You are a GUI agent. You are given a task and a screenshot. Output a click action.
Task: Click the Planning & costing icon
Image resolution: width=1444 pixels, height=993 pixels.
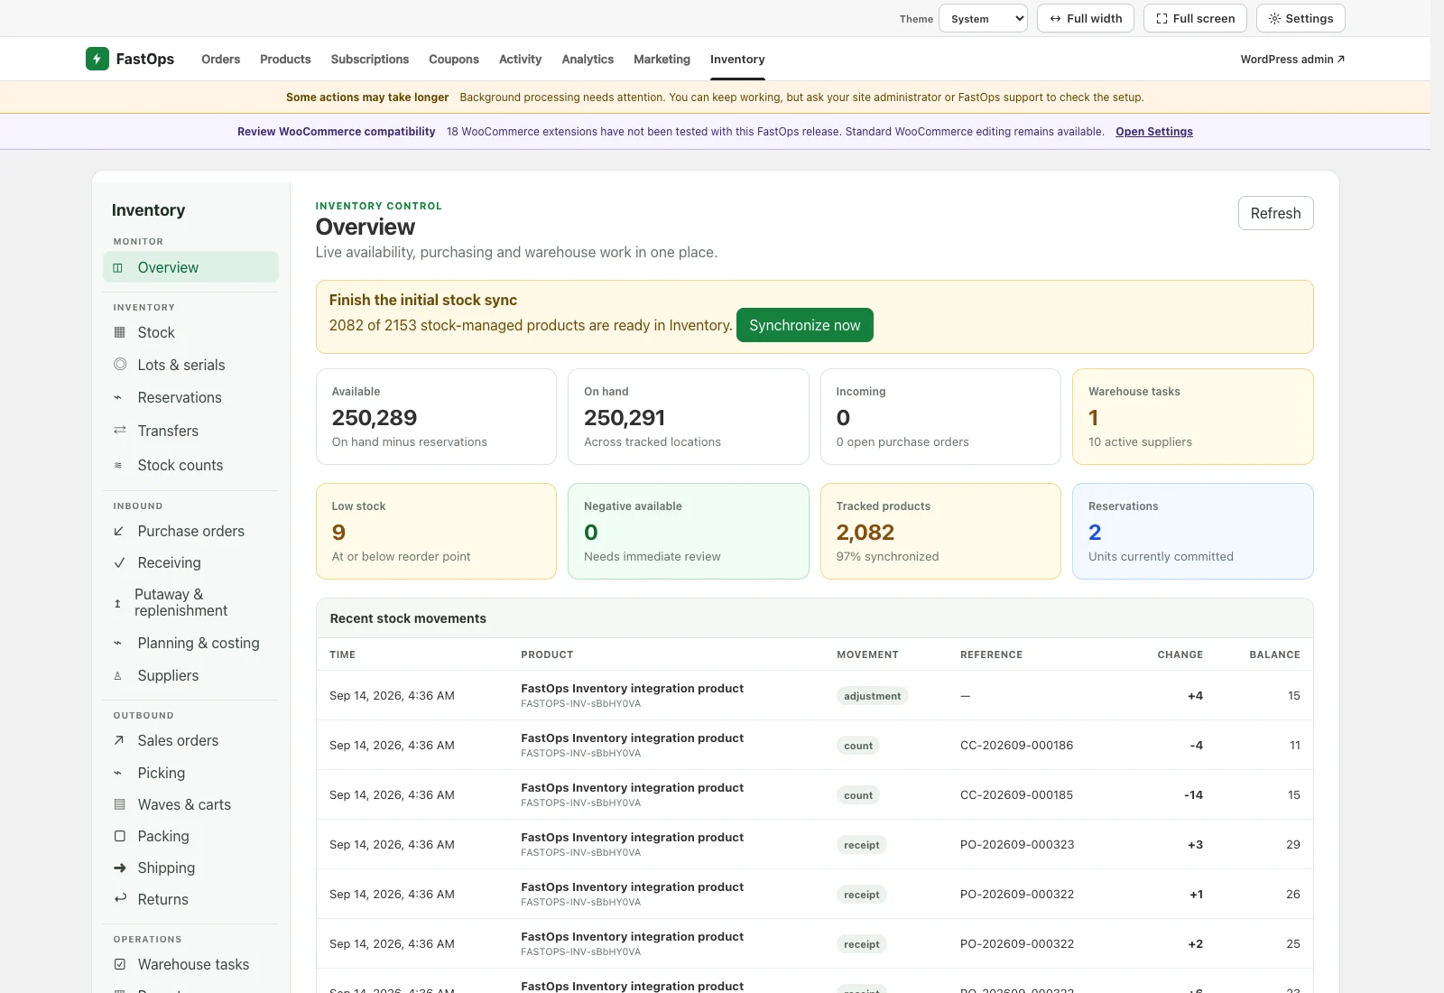pyautogui.click(x=117, y=644)
